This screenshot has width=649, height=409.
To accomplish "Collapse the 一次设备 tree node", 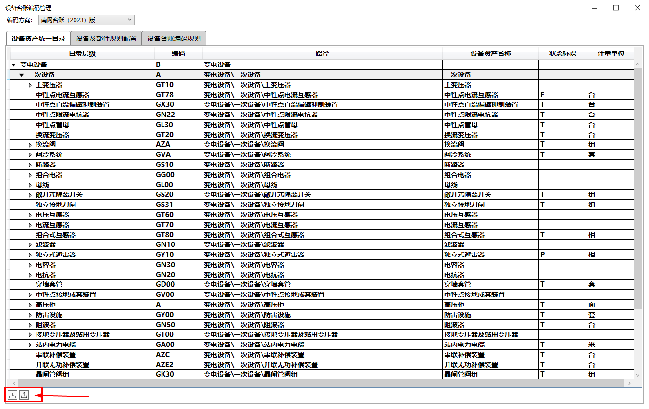I will point(22,75).
